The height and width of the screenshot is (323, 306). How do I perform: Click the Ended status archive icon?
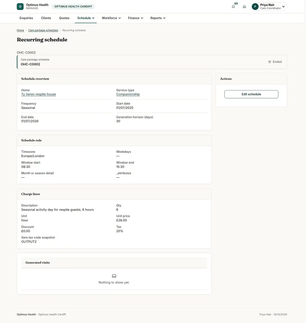coord(270,62)
